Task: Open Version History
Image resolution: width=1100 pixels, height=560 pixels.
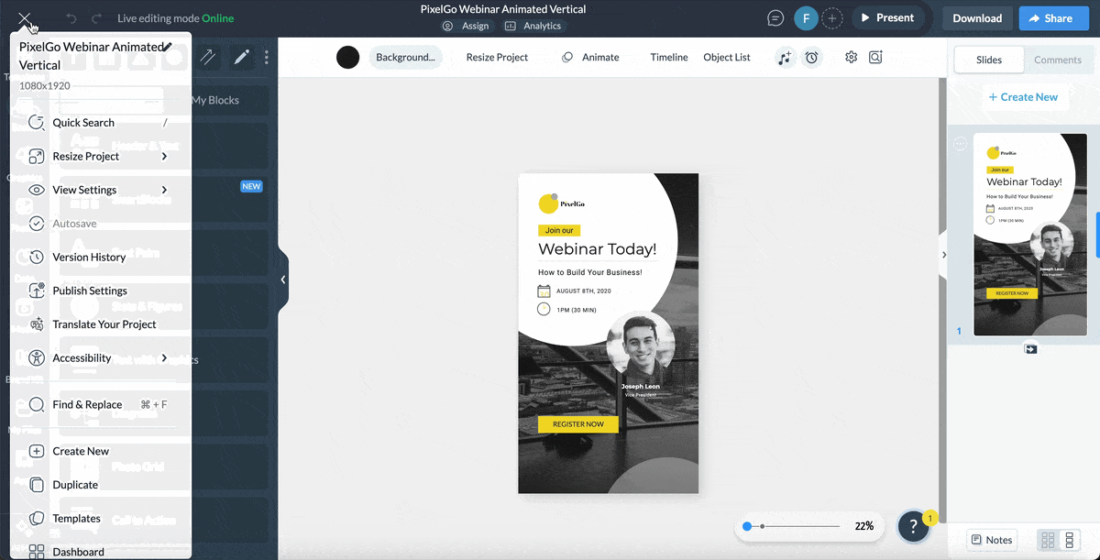Action: 89,257
